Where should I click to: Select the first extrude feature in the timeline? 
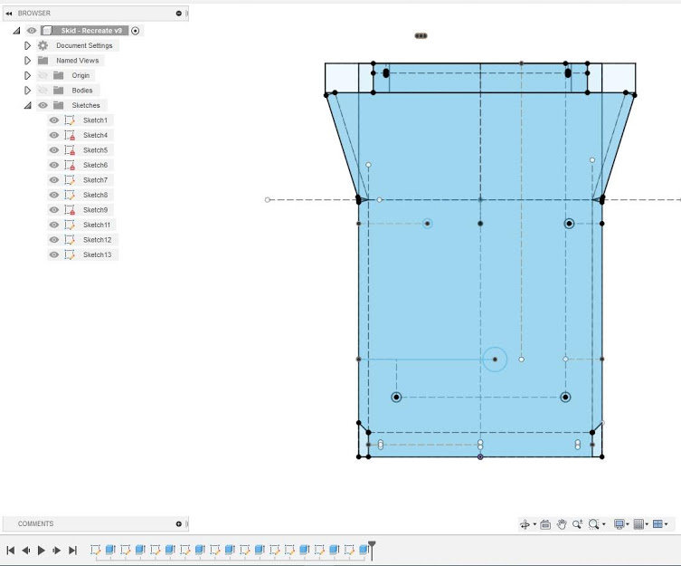(110, 550)
